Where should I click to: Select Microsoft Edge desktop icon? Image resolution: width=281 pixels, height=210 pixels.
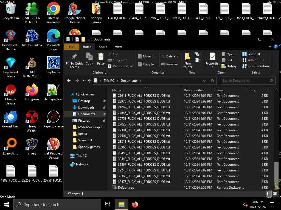pos(54,40)
